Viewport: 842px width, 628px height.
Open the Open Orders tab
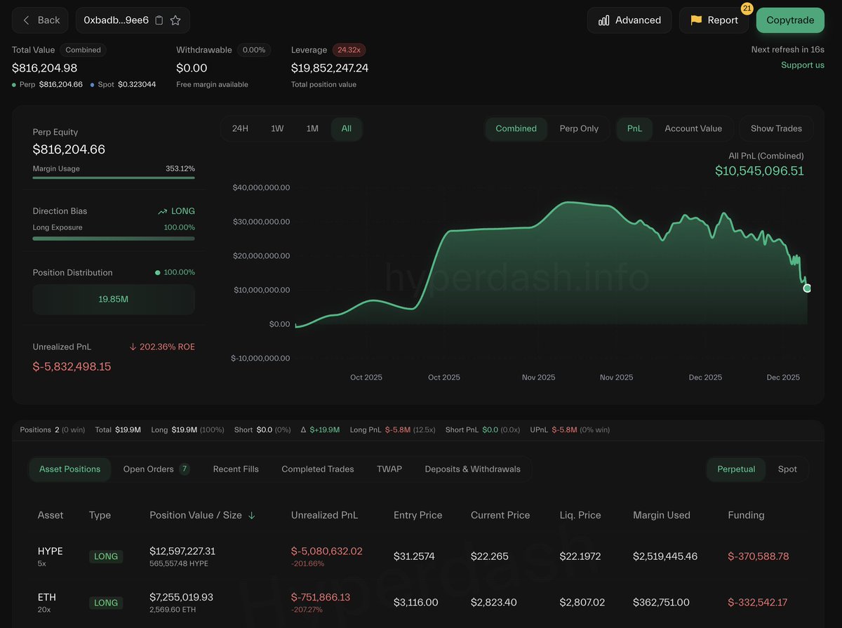(149, 469)
